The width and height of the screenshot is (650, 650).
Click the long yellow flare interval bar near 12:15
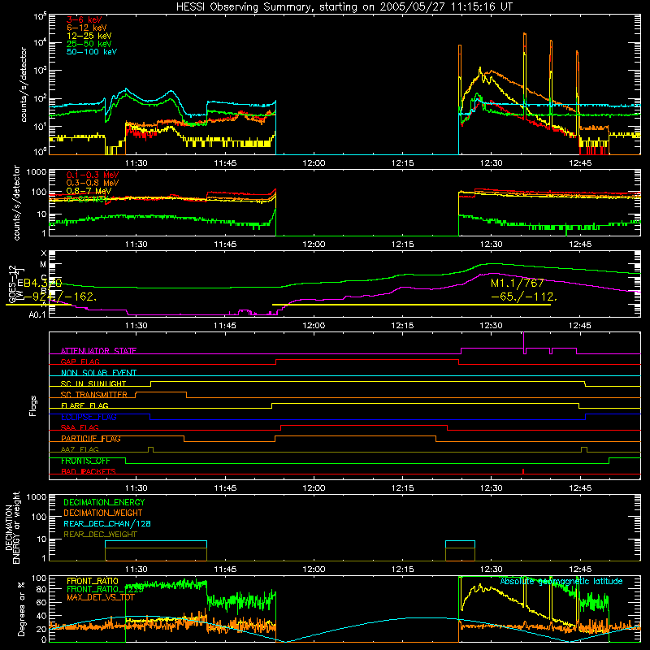[411, 305]
